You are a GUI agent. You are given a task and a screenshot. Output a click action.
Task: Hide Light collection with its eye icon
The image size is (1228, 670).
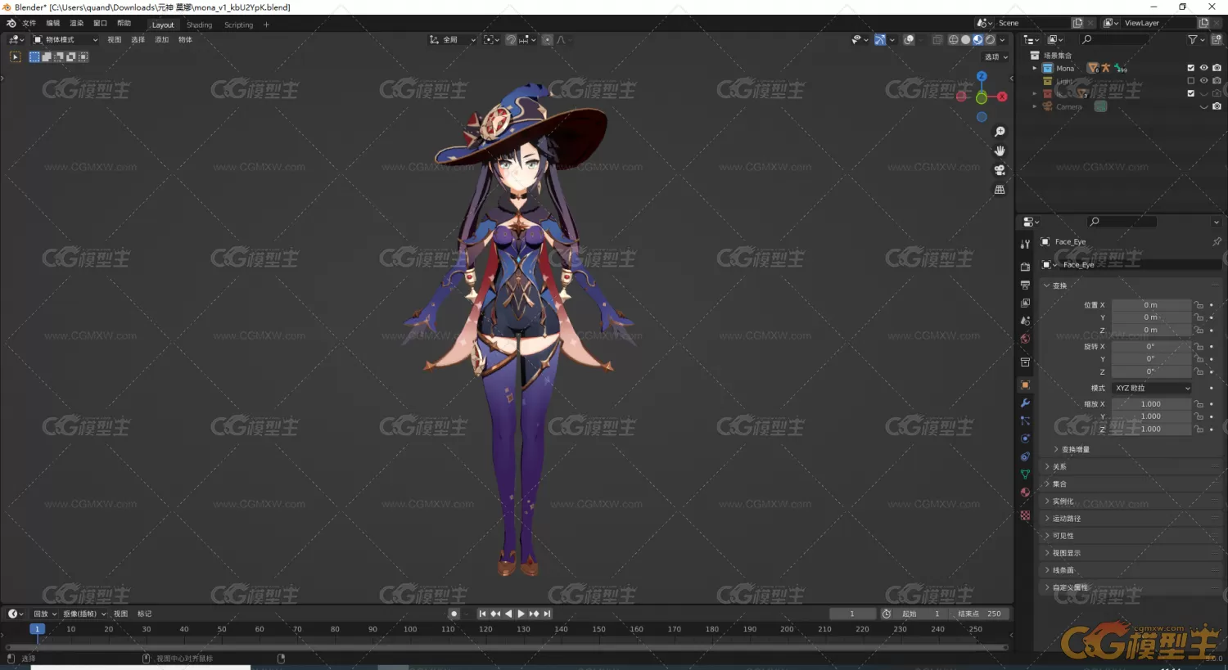point(1203,81)
